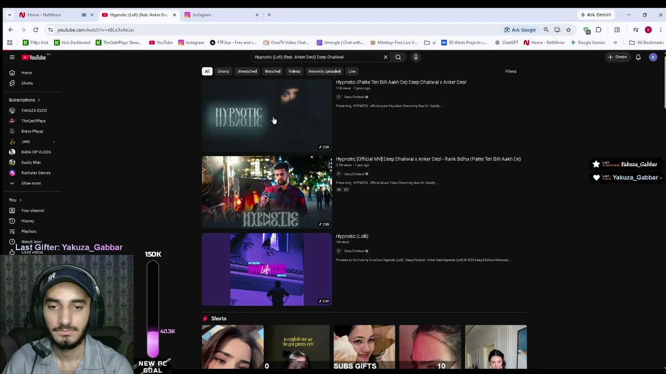Viewport: 666px width, 374px height.
Task: Go back with the browser back arrow
Action: click(11, 30)
